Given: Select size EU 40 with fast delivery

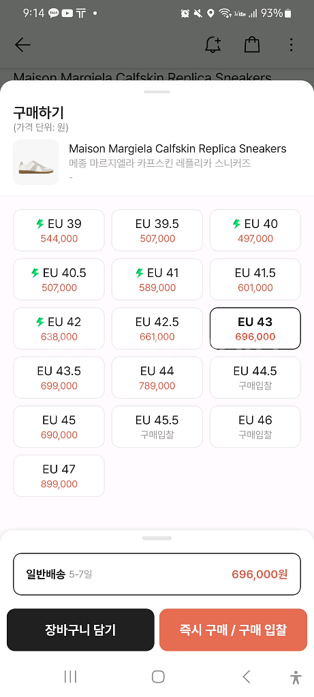Looking at the screenshot, I should point(255,230).
